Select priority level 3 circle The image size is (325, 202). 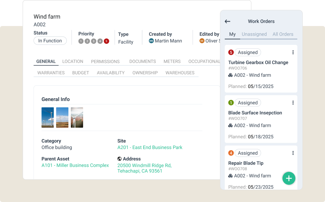94,41
